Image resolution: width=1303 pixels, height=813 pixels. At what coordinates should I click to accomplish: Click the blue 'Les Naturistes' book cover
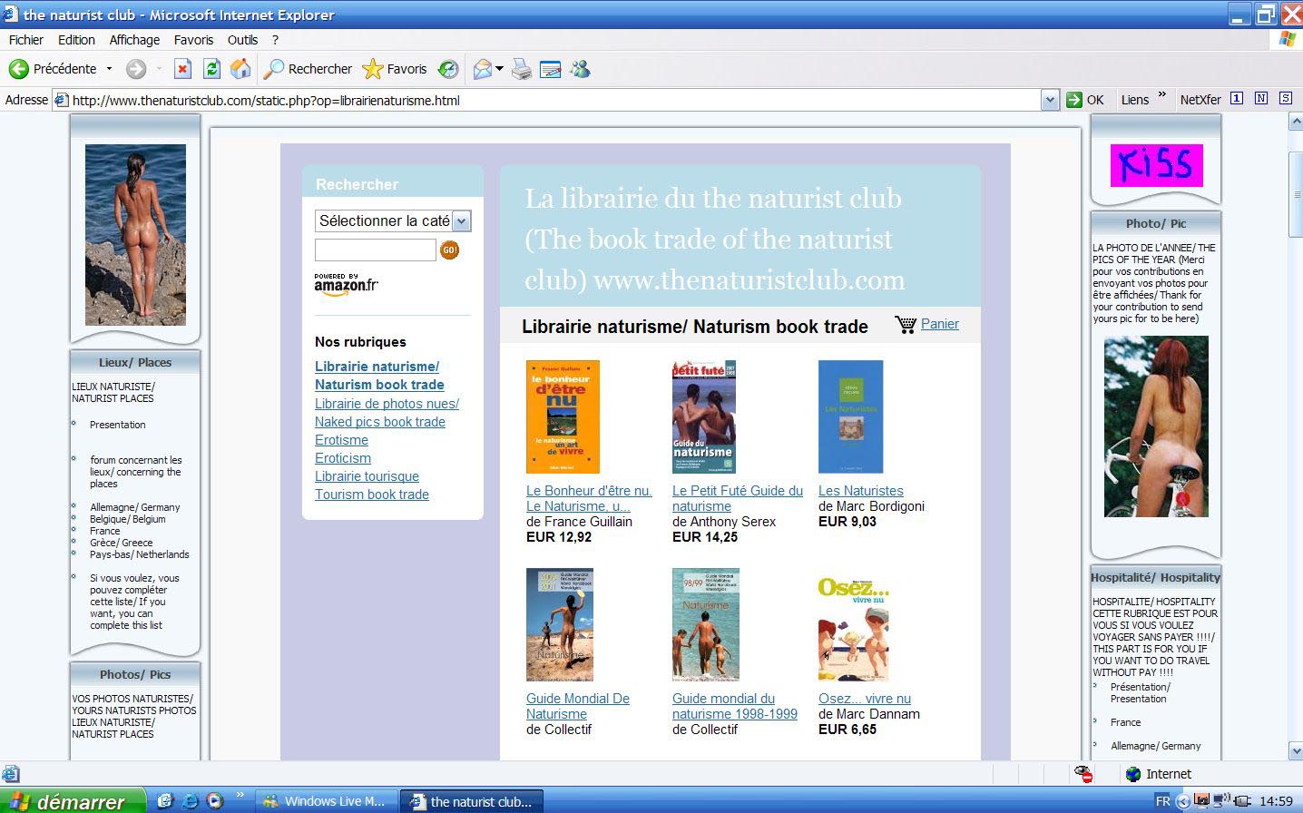850,416
